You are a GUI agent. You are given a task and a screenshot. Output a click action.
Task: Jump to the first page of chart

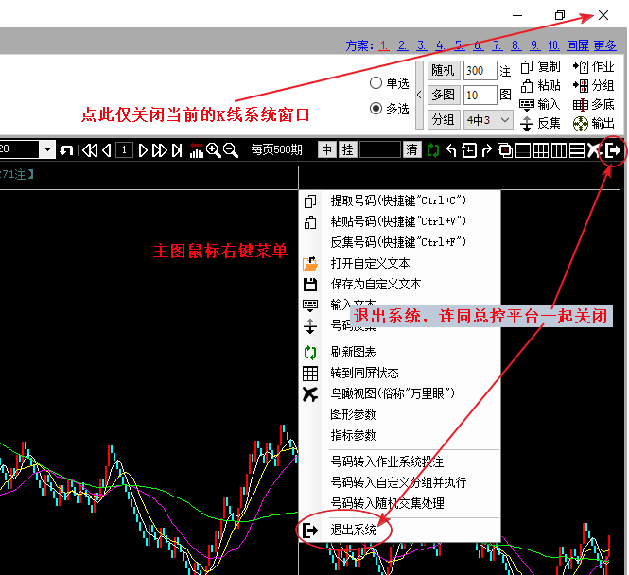tap(90, 150)
